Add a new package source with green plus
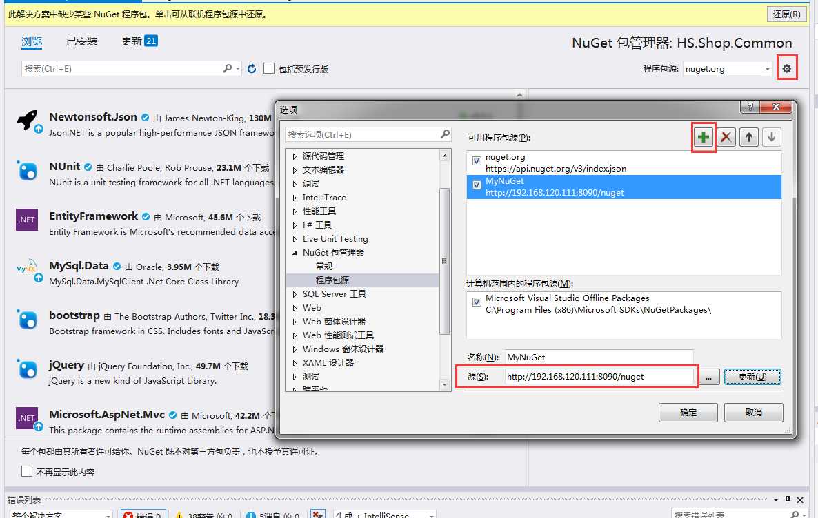 tap(704, 137)
